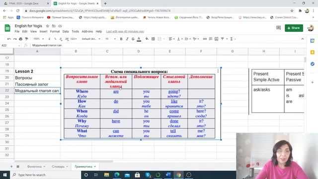Image resolution: width=318 pixels, height=179 pixels.
Task: Increase decimal places
Action: [67, 39]
